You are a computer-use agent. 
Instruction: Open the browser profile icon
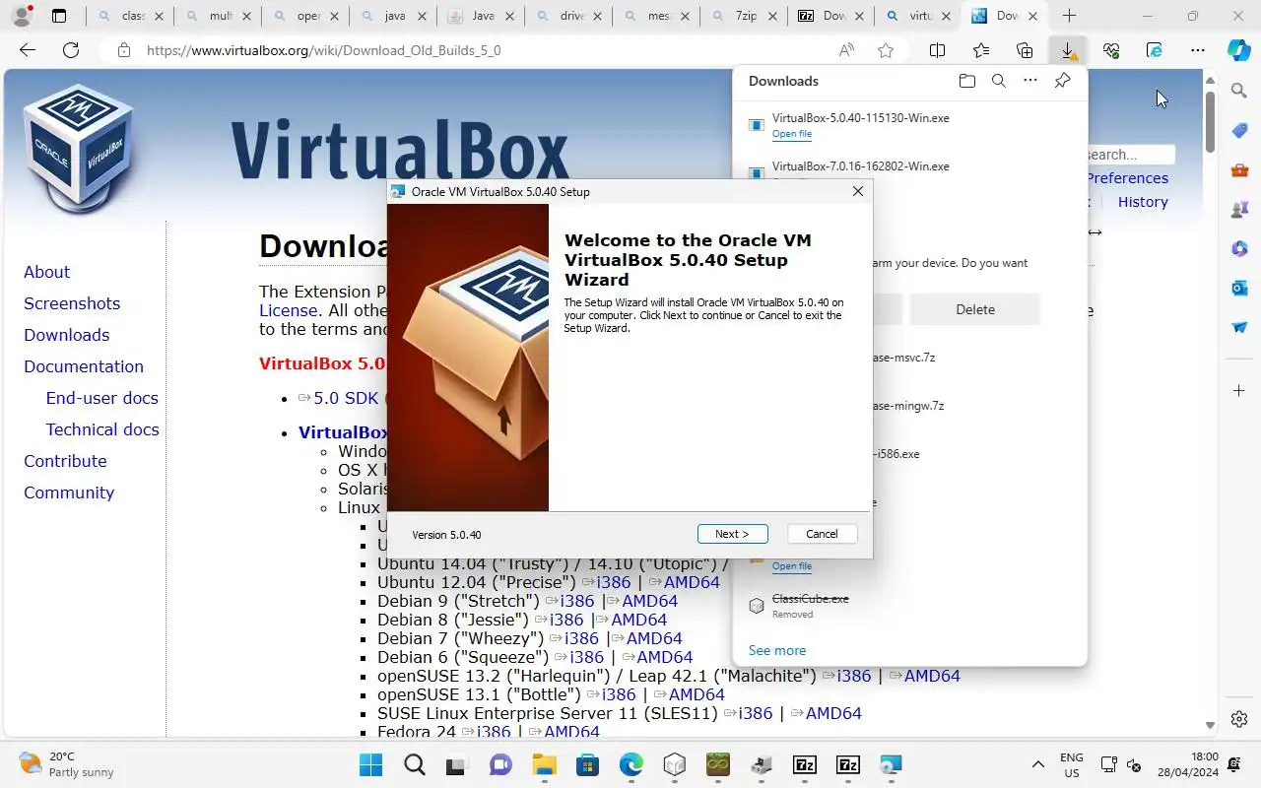[x=20, y=16]
